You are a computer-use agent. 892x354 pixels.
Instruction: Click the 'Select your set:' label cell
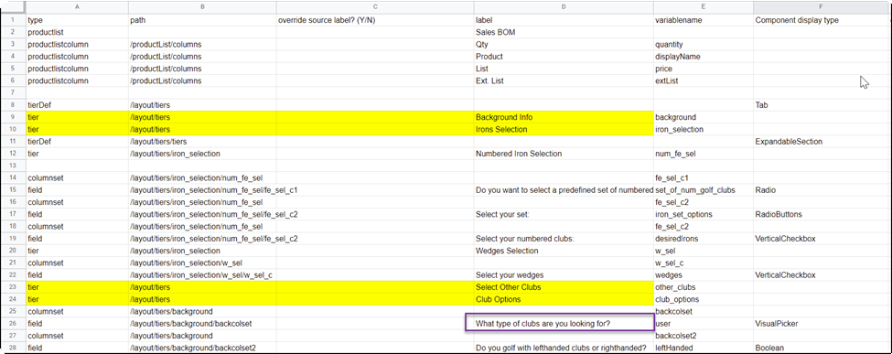[x=564, y=215]
